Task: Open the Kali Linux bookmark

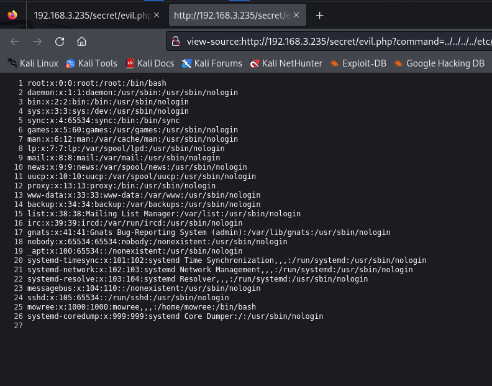Action: [33, 63]
